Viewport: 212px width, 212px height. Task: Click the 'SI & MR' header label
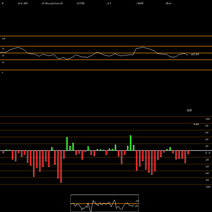22,3
